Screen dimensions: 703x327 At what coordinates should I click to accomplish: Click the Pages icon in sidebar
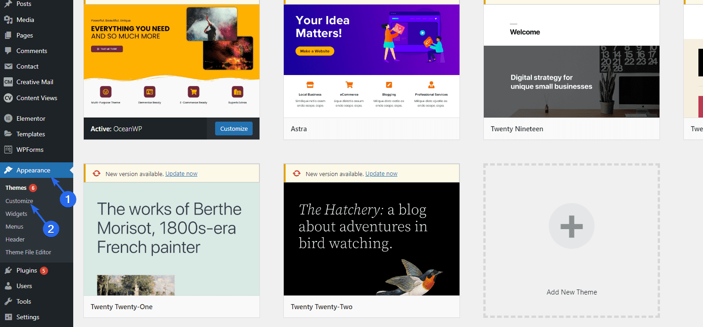tap(8, 35)
